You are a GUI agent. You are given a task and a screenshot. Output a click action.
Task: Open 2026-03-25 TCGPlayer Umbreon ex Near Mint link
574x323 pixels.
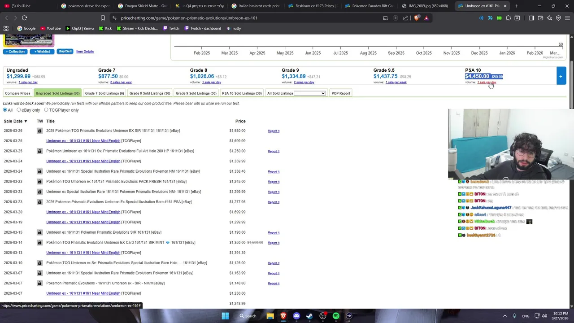(83, 141)
